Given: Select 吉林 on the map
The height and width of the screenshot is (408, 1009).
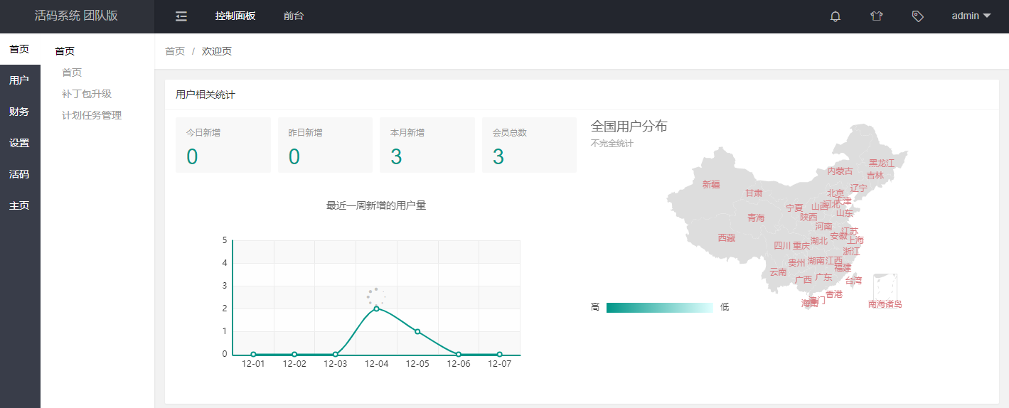Looking at the screenshot, I should point(875,176).
